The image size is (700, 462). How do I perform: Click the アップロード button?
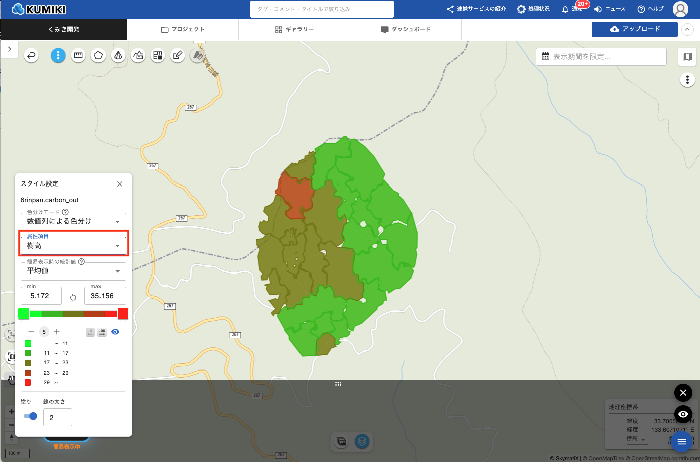(x=635, y=29)
